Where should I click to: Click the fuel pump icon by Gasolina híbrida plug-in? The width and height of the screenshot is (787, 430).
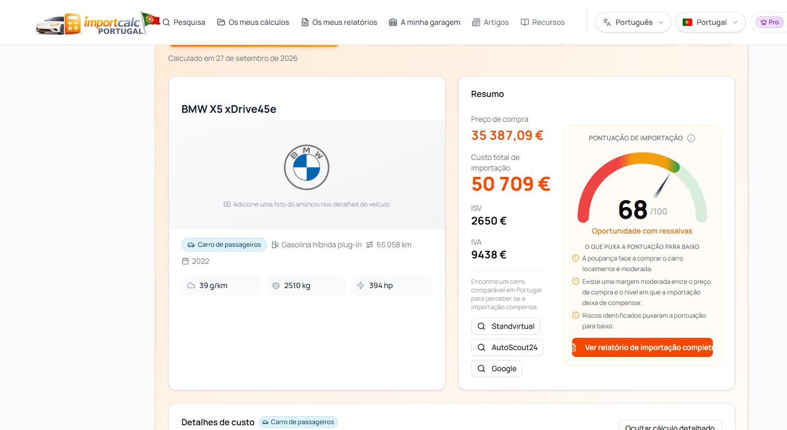click(275, 245)
